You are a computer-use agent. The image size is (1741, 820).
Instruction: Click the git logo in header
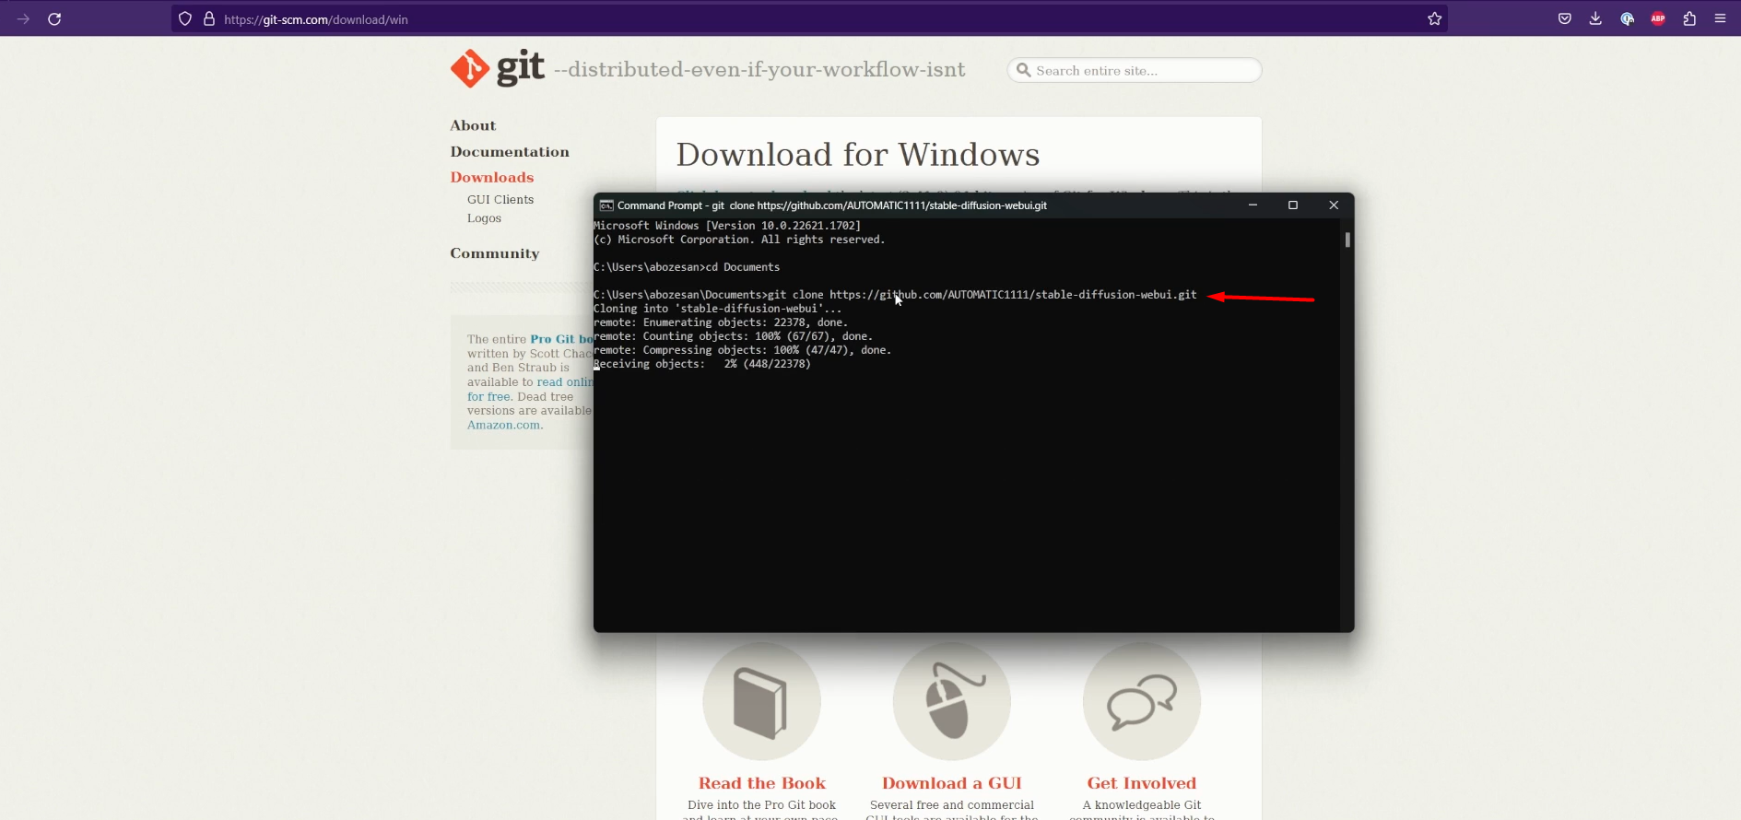pos(498,68)
